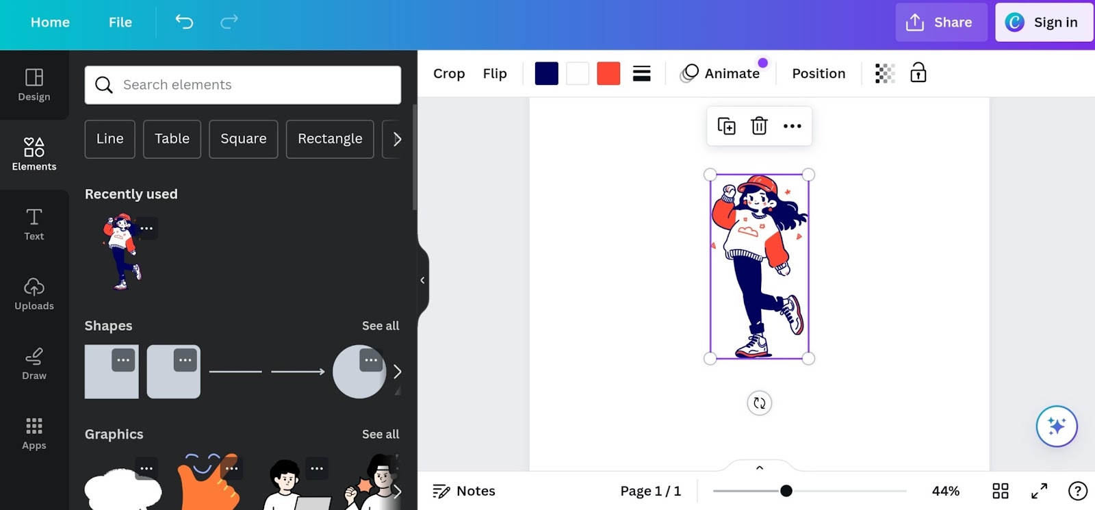
Task: Open the grid view of pages
Action: click(x=1001, y=491)
